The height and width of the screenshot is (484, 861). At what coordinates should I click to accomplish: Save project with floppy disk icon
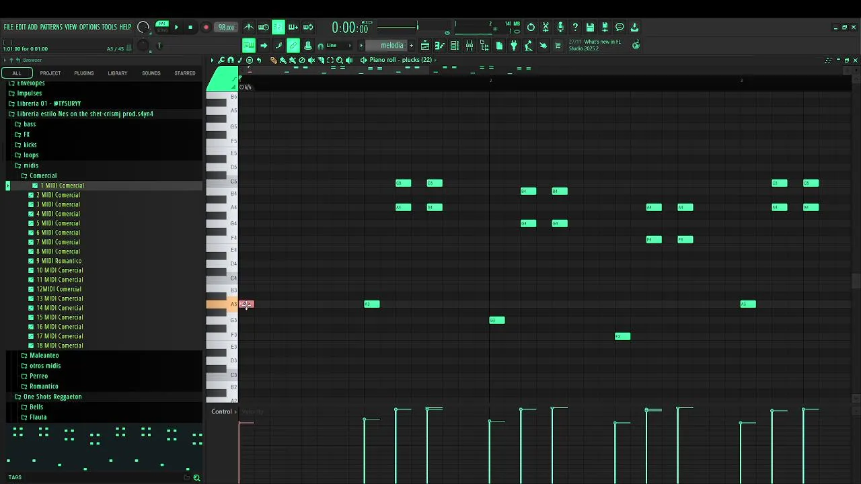click(590, 28)
